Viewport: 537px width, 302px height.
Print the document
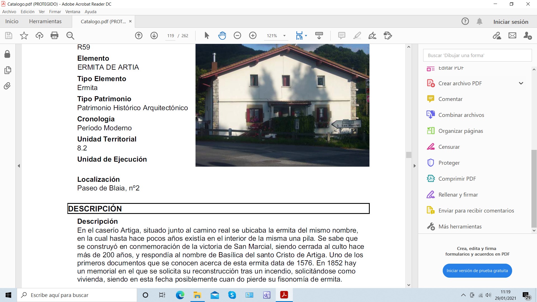pos(55,36)
